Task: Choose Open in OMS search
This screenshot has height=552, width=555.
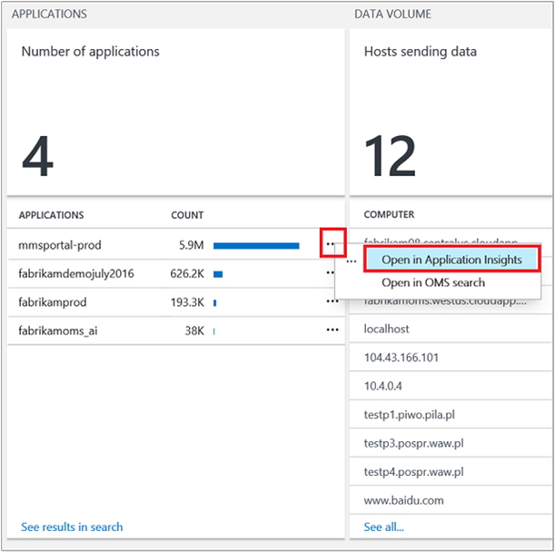Action: click(x=433, y=282)
